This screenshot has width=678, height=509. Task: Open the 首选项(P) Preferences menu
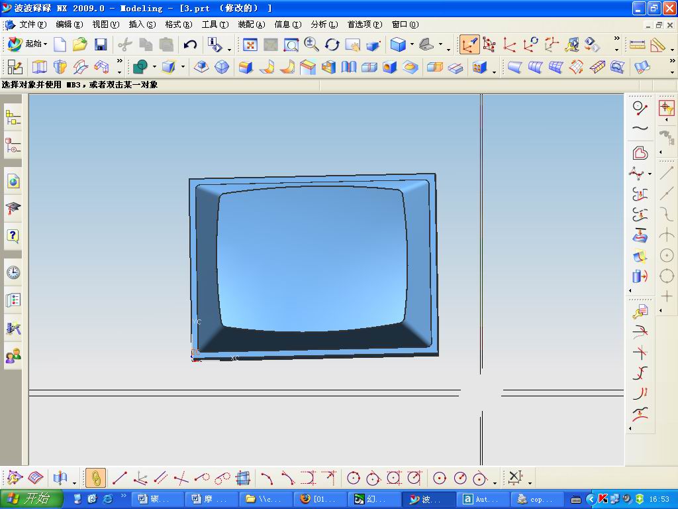point(365,25)
